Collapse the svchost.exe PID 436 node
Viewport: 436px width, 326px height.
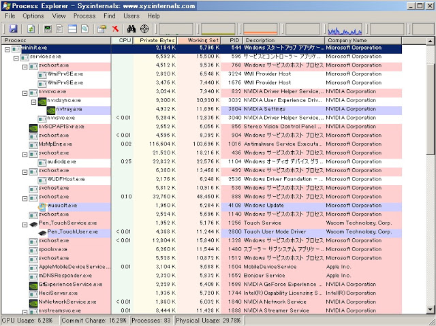(25, 154)
